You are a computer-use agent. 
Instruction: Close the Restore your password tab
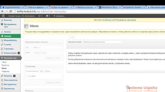pyautogui.click(x=96, y=7)
